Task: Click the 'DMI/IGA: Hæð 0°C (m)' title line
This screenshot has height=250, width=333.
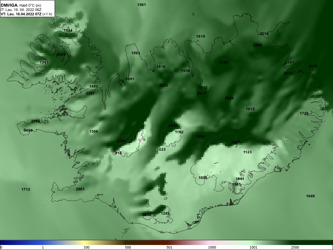Action: click(21, 5)
